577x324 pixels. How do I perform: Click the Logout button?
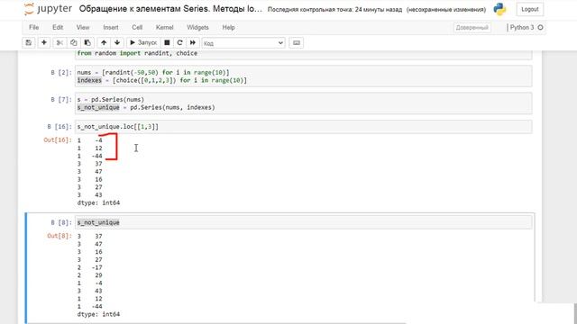point(529,9)
